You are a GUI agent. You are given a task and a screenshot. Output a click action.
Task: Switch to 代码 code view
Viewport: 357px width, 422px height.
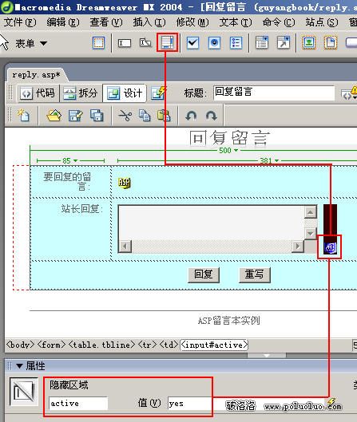tap(38, 93)
